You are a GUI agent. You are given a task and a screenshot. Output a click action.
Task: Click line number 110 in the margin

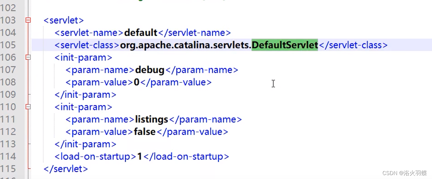pyautogui.click(x=8, y=107)
